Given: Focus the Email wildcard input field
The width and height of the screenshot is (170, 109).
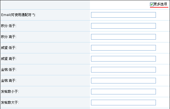Looking at the screenshot, I should pyautogui.click(x=123, y=15).
